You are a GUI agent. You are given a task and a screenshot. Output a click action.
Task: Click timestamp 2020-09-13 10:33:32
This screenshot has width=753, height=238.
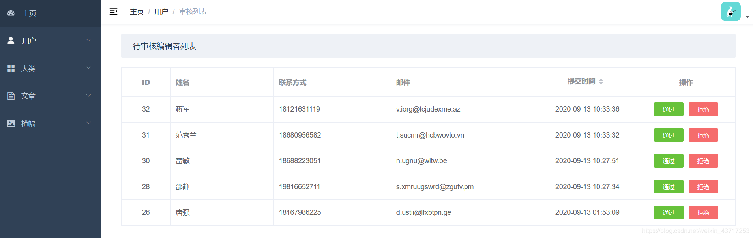587,135
